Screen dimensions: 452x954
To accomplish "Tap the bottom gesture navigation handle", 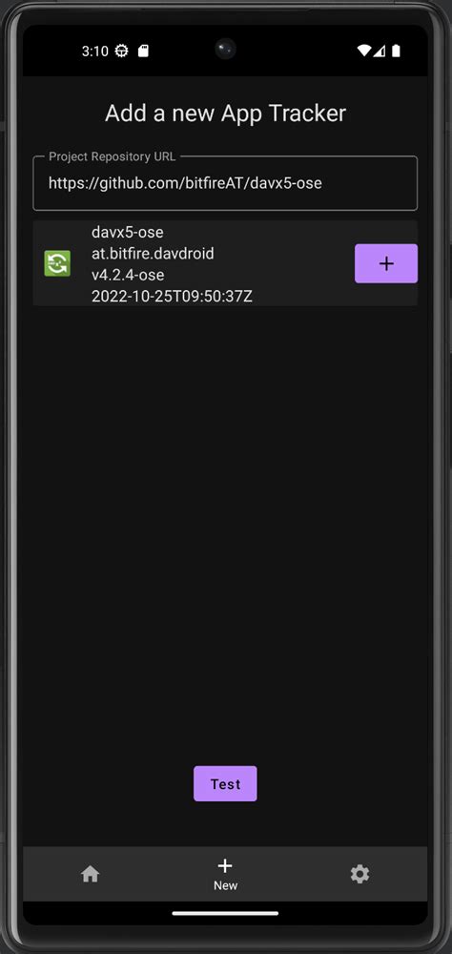I will coord(225,913).
